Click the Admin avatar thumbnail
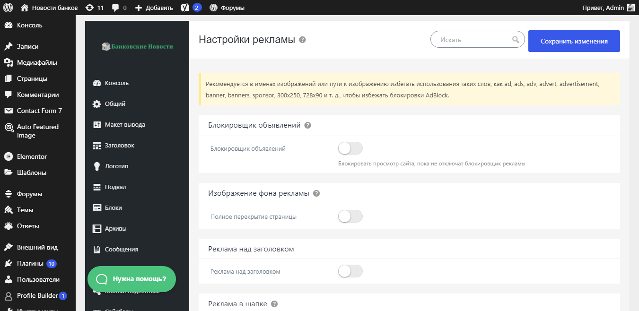 [631, 8]
